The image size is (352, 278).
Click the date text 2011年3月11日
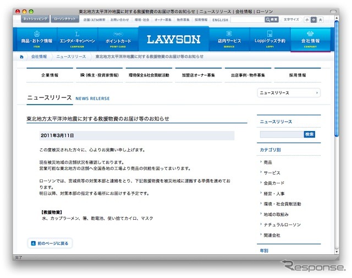coord(57,135)
